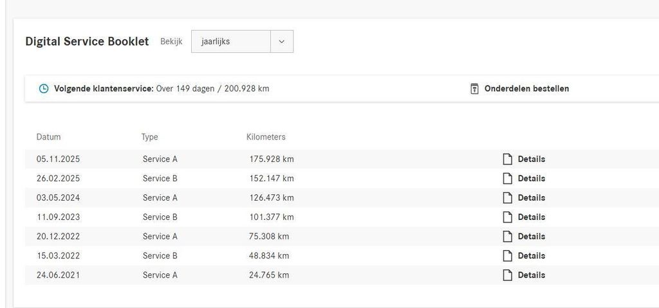The height and width of the screenshot is (308, 659).
Task: Open the Bekijk jaarlijks combo box
Action: [x=242, y=42]
